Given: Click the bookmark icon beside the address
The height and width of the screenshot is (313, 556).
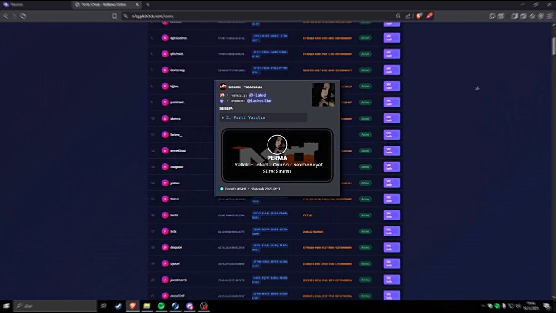Looking at the screenshot, I should (x=114, y=16).
